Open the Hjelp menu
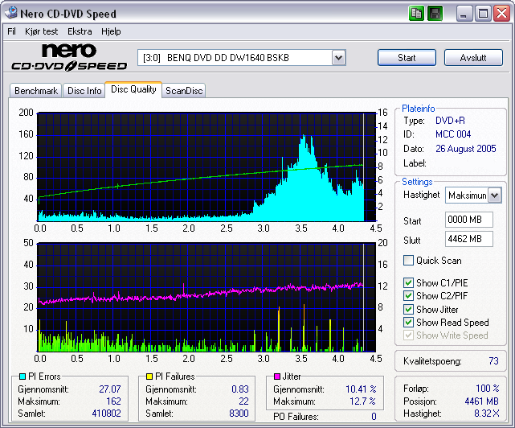Image resolution: width=515 pixels, height=428 pixels. 111,31
